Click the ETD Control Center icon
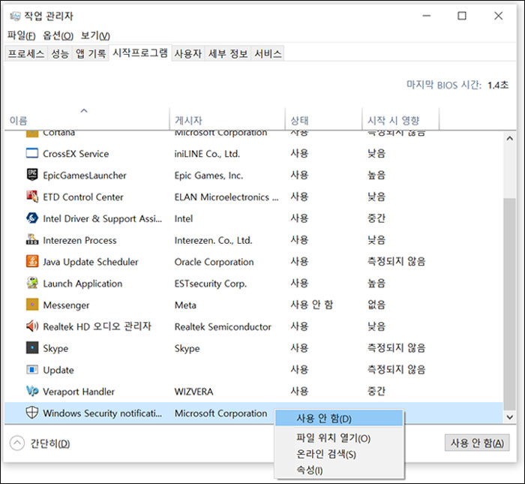The height and width of the screenshot is (484, 525). tap(32, 197)
